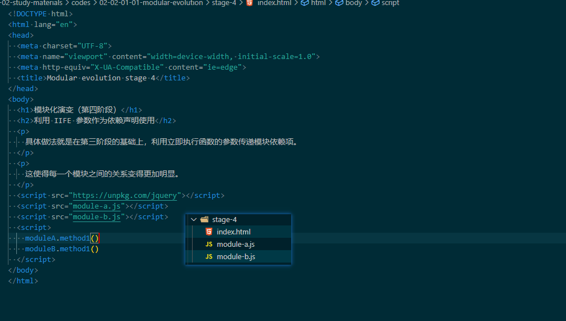The width and height of the screenshot is (566, 321).
Task: Select module-b.js in the file tree
Action: tap(238, 256)
